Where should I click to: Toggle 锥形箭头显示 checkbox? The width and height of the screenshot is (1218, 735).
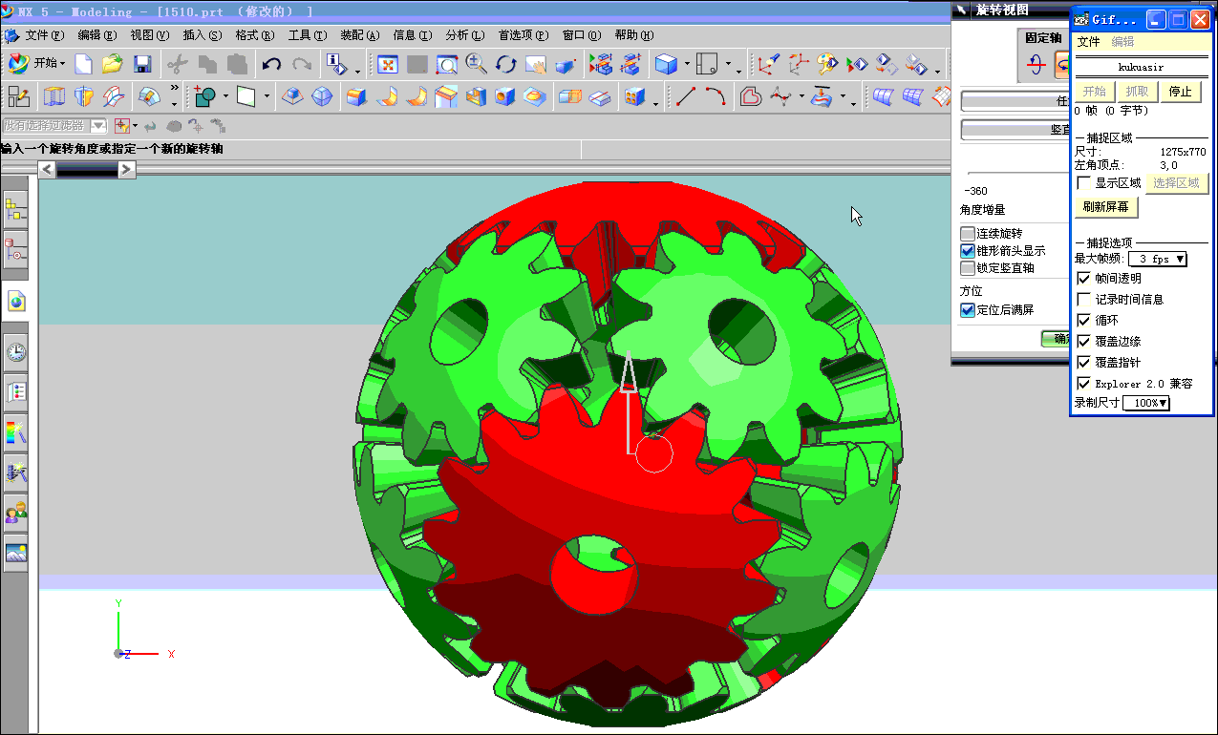pyautogui.click(x=968, y=251)
